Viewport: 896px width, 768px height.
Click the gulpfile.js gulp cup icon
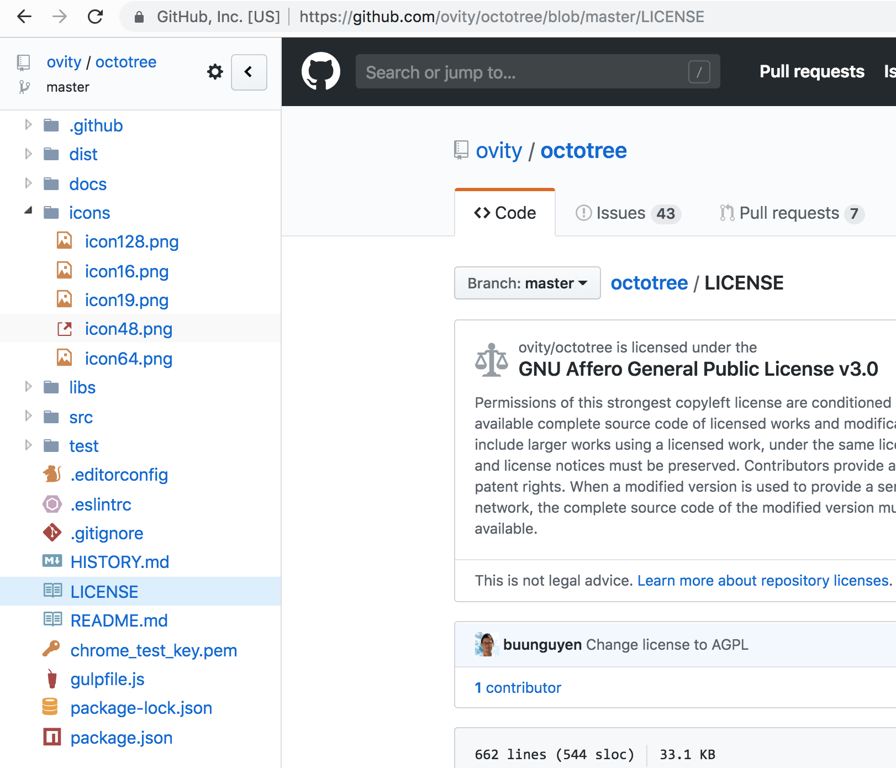52,678
